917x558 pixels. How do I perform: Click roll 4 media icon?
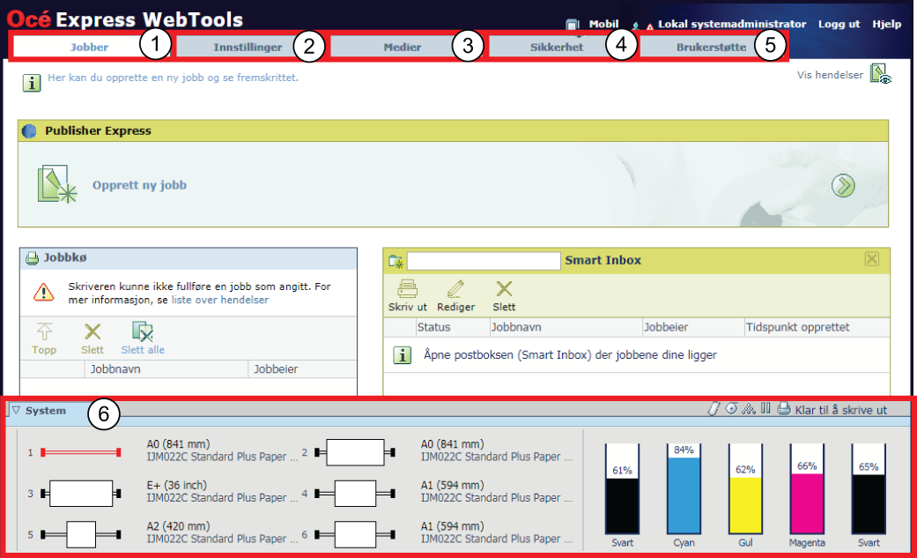355,494
